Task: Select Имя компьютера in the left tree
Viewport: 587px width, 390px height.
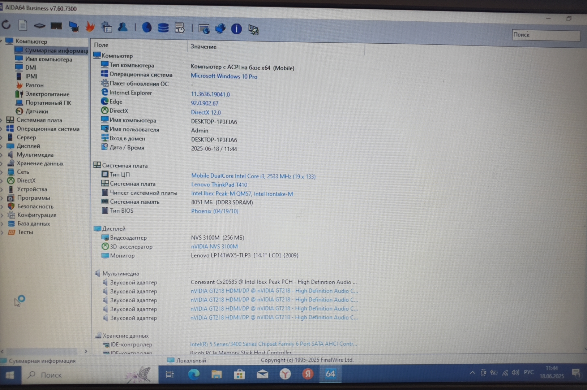Action: 48,59
